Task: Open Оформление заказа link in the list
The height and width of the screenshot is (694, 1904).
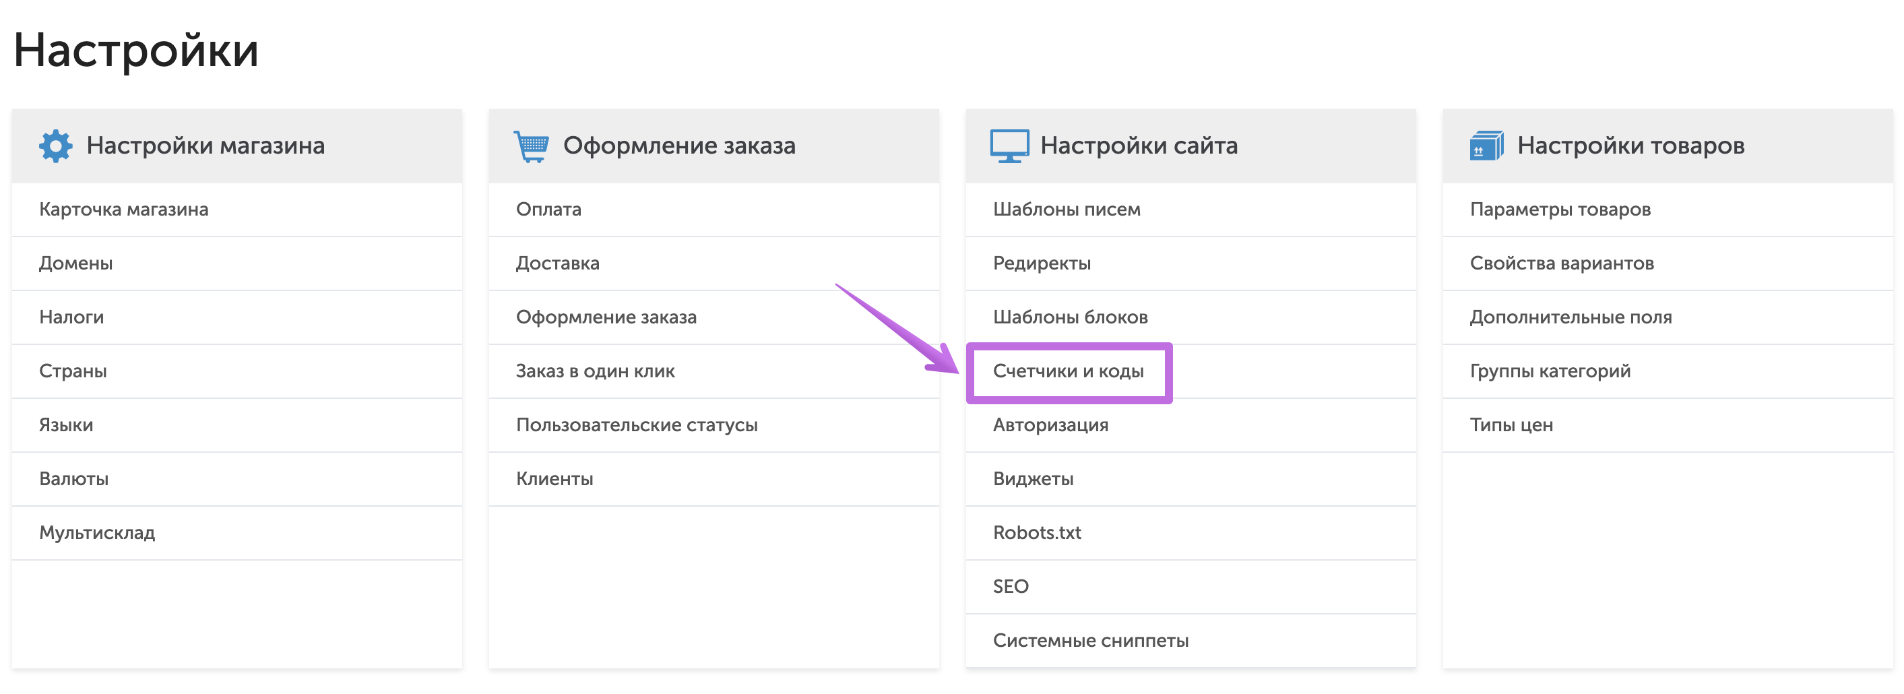Action: point(606,317)
